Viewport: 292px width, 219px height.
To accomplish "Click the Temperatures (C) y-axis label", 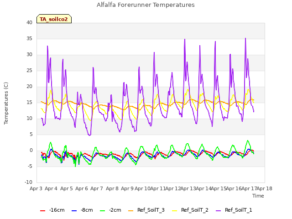I will point(6,103).
